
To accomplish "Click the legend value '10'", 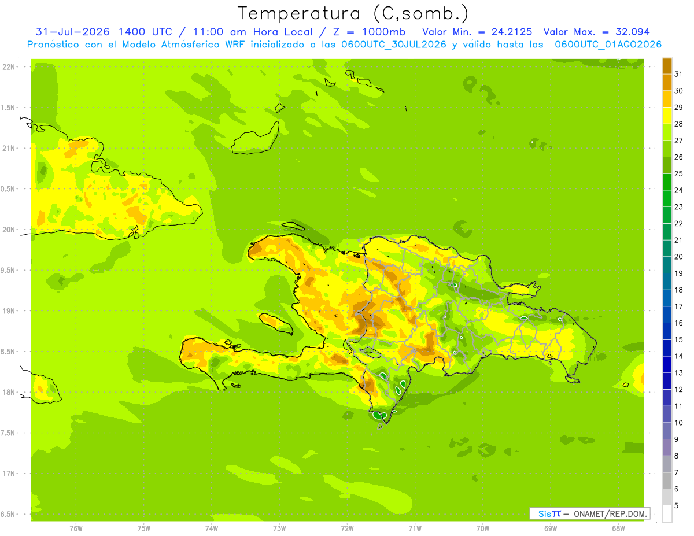I will 678,423.
